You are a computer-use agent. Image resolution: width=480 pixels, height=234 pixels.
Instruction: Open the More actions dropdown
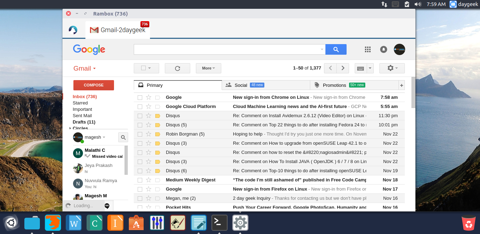(x=208, y=68)
